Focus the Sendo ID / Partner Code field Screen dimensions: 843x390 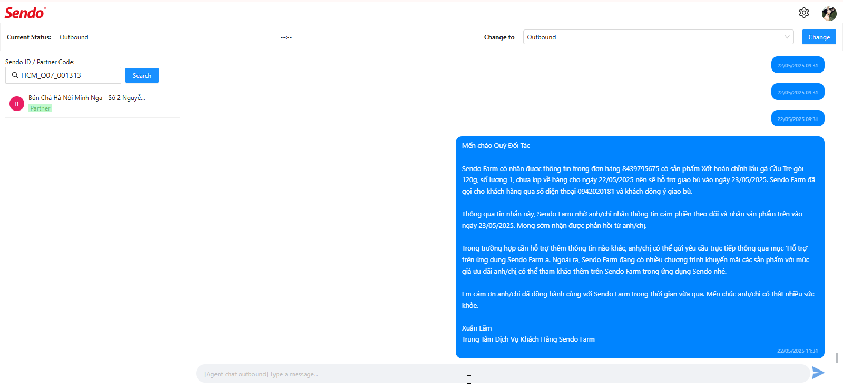click(x=63, y=75)
